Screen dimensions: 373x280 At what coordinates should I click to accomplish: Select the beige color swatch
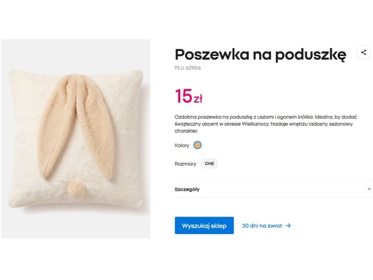(x=197, y=145)
